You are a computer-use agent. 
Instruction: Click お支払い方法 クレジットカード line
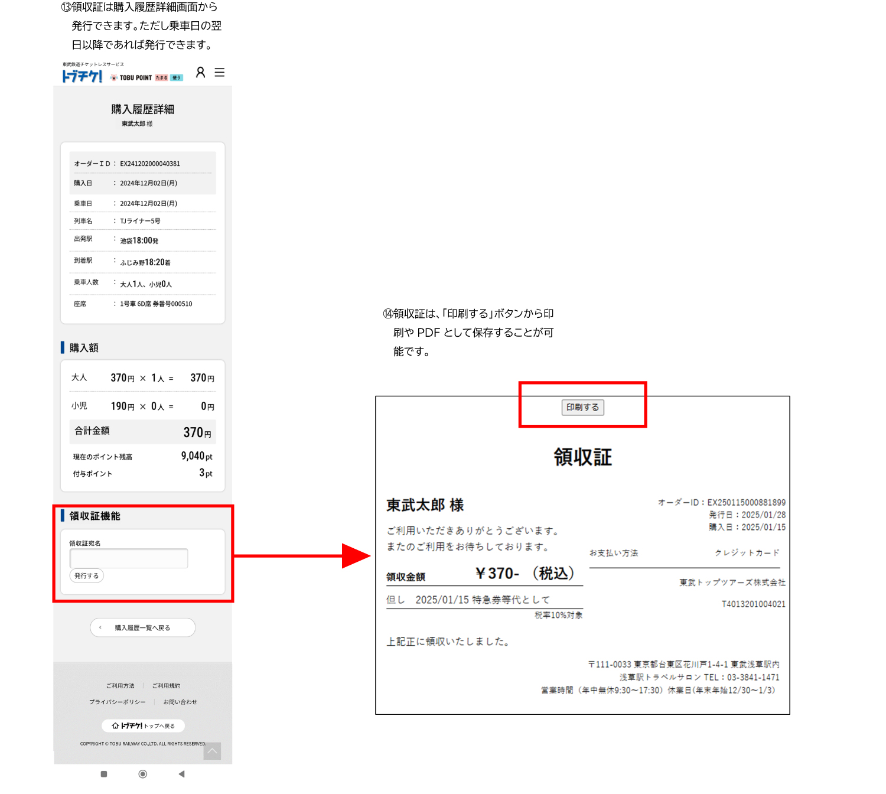[x=685, y=553]
